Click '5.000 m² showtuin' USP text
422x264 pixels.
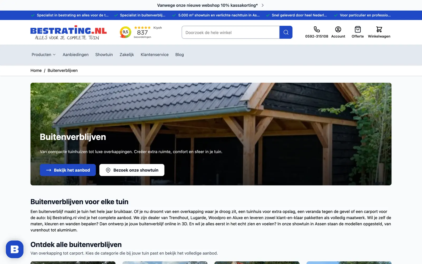coord(219,15)
